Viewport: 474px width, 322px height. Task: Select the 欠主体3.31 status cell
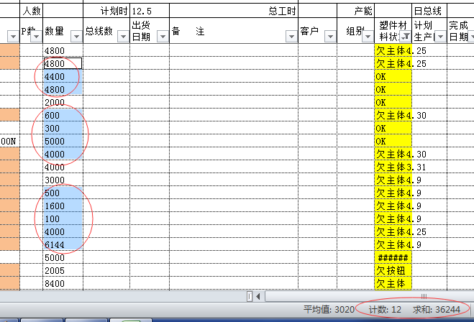click(x=393, y=167)
